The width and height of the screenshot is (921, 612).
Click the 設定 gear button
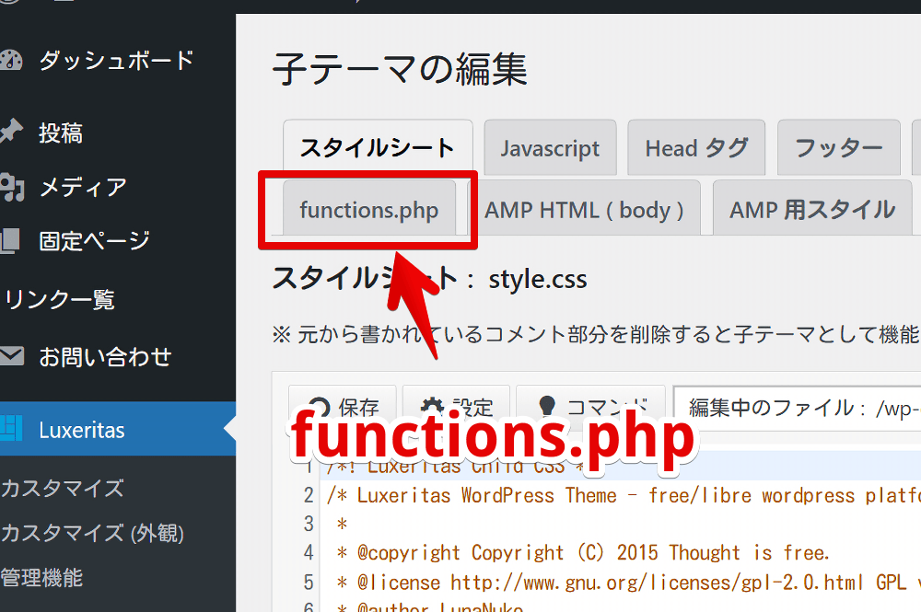(x=456, y=406)
